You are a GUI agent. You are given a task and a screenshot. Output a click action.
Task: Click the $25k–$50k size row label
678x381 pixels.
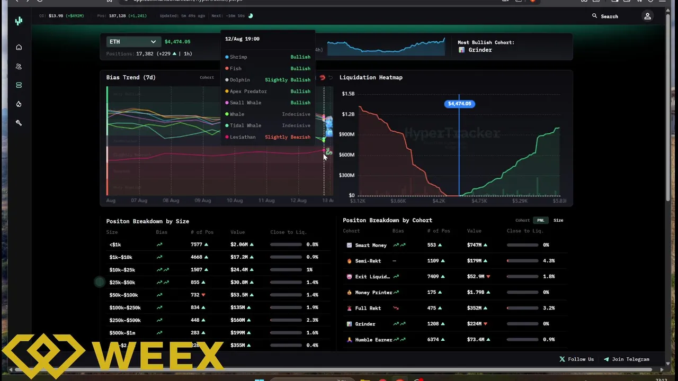click(122, 283)
